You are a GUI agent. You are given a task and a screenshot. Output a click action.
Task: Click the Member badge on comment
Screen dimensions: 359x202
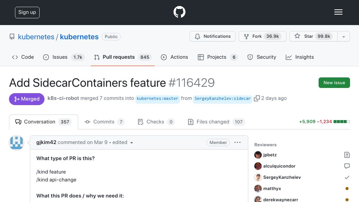point(218,143)
